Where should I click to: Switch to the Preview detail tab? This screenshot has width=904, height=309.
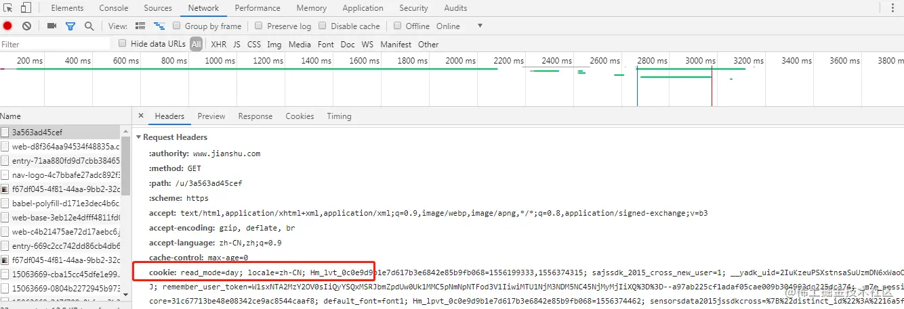point(211,116)
